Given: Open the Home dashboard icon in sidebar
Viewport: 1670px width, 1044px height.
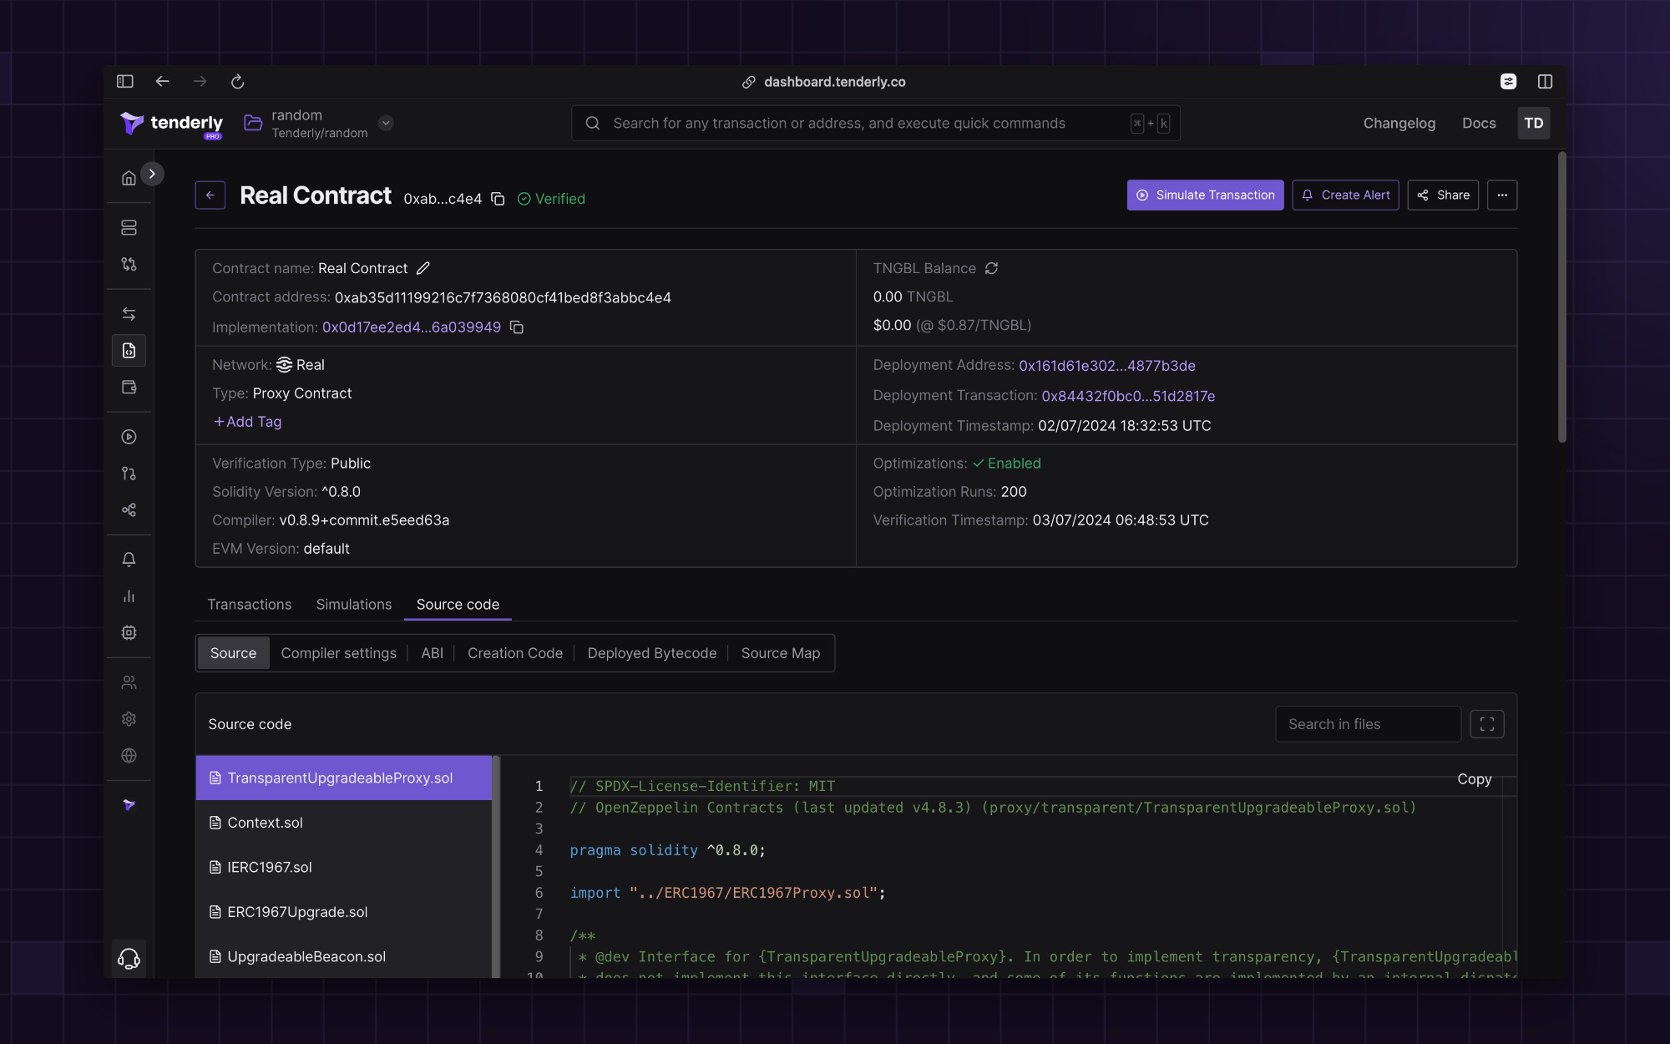Looking at the screenshot, I should tap(129, 176).
